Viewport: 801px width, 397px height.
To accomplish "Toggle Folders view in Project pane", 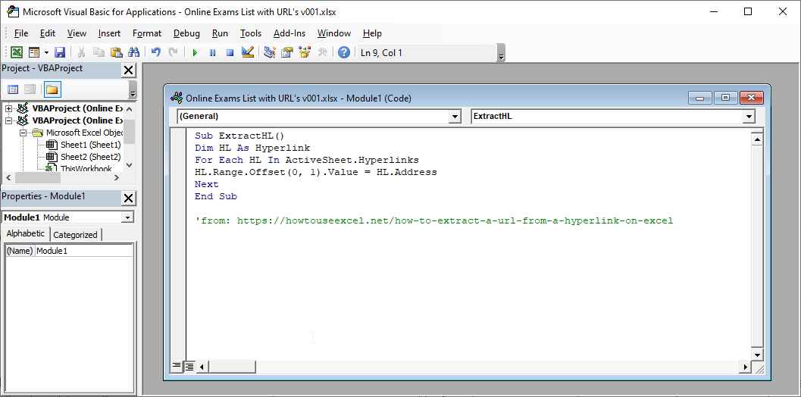I will (x=52, y=90).
